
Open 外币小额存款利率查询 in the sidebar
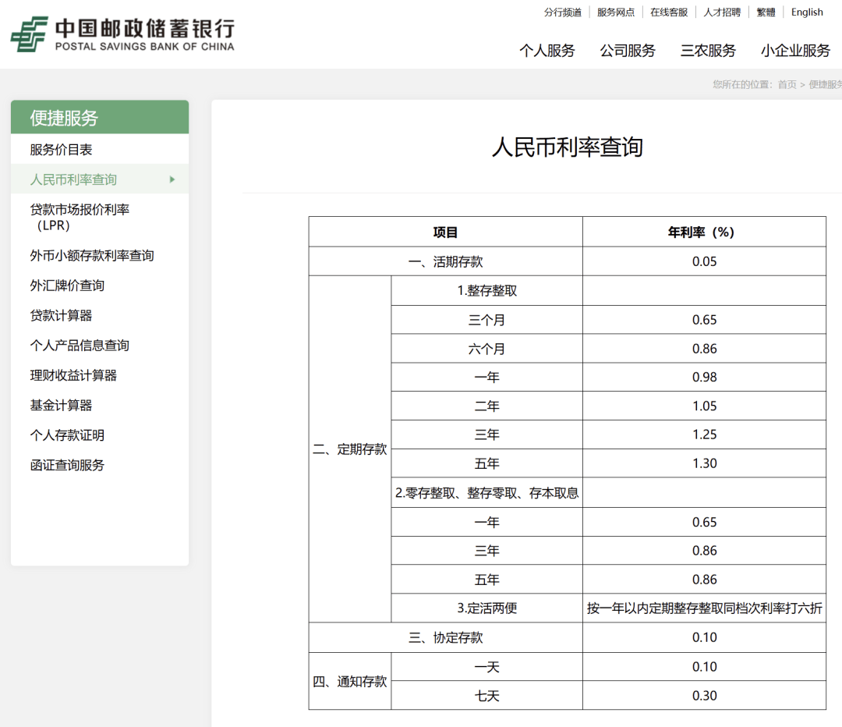pos(94,255)
